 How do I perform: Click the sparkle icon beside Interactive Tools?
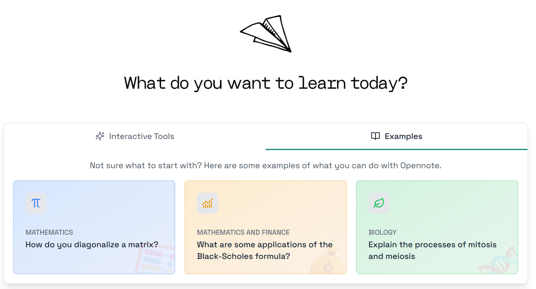pos(100,136)
